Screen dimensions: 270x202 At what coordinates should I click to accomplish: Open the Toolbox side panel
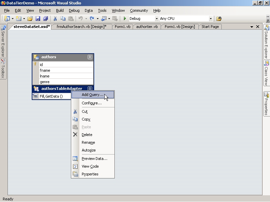[3, 69]
